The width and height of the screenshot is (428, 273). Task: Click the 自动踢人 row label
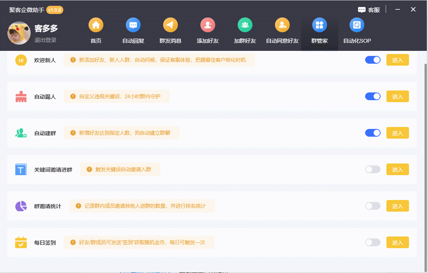[45, 97]
